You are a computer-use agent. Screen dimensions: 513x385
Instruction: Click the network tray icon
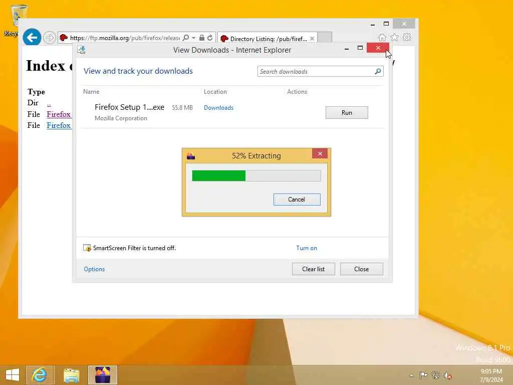point(436,375)
